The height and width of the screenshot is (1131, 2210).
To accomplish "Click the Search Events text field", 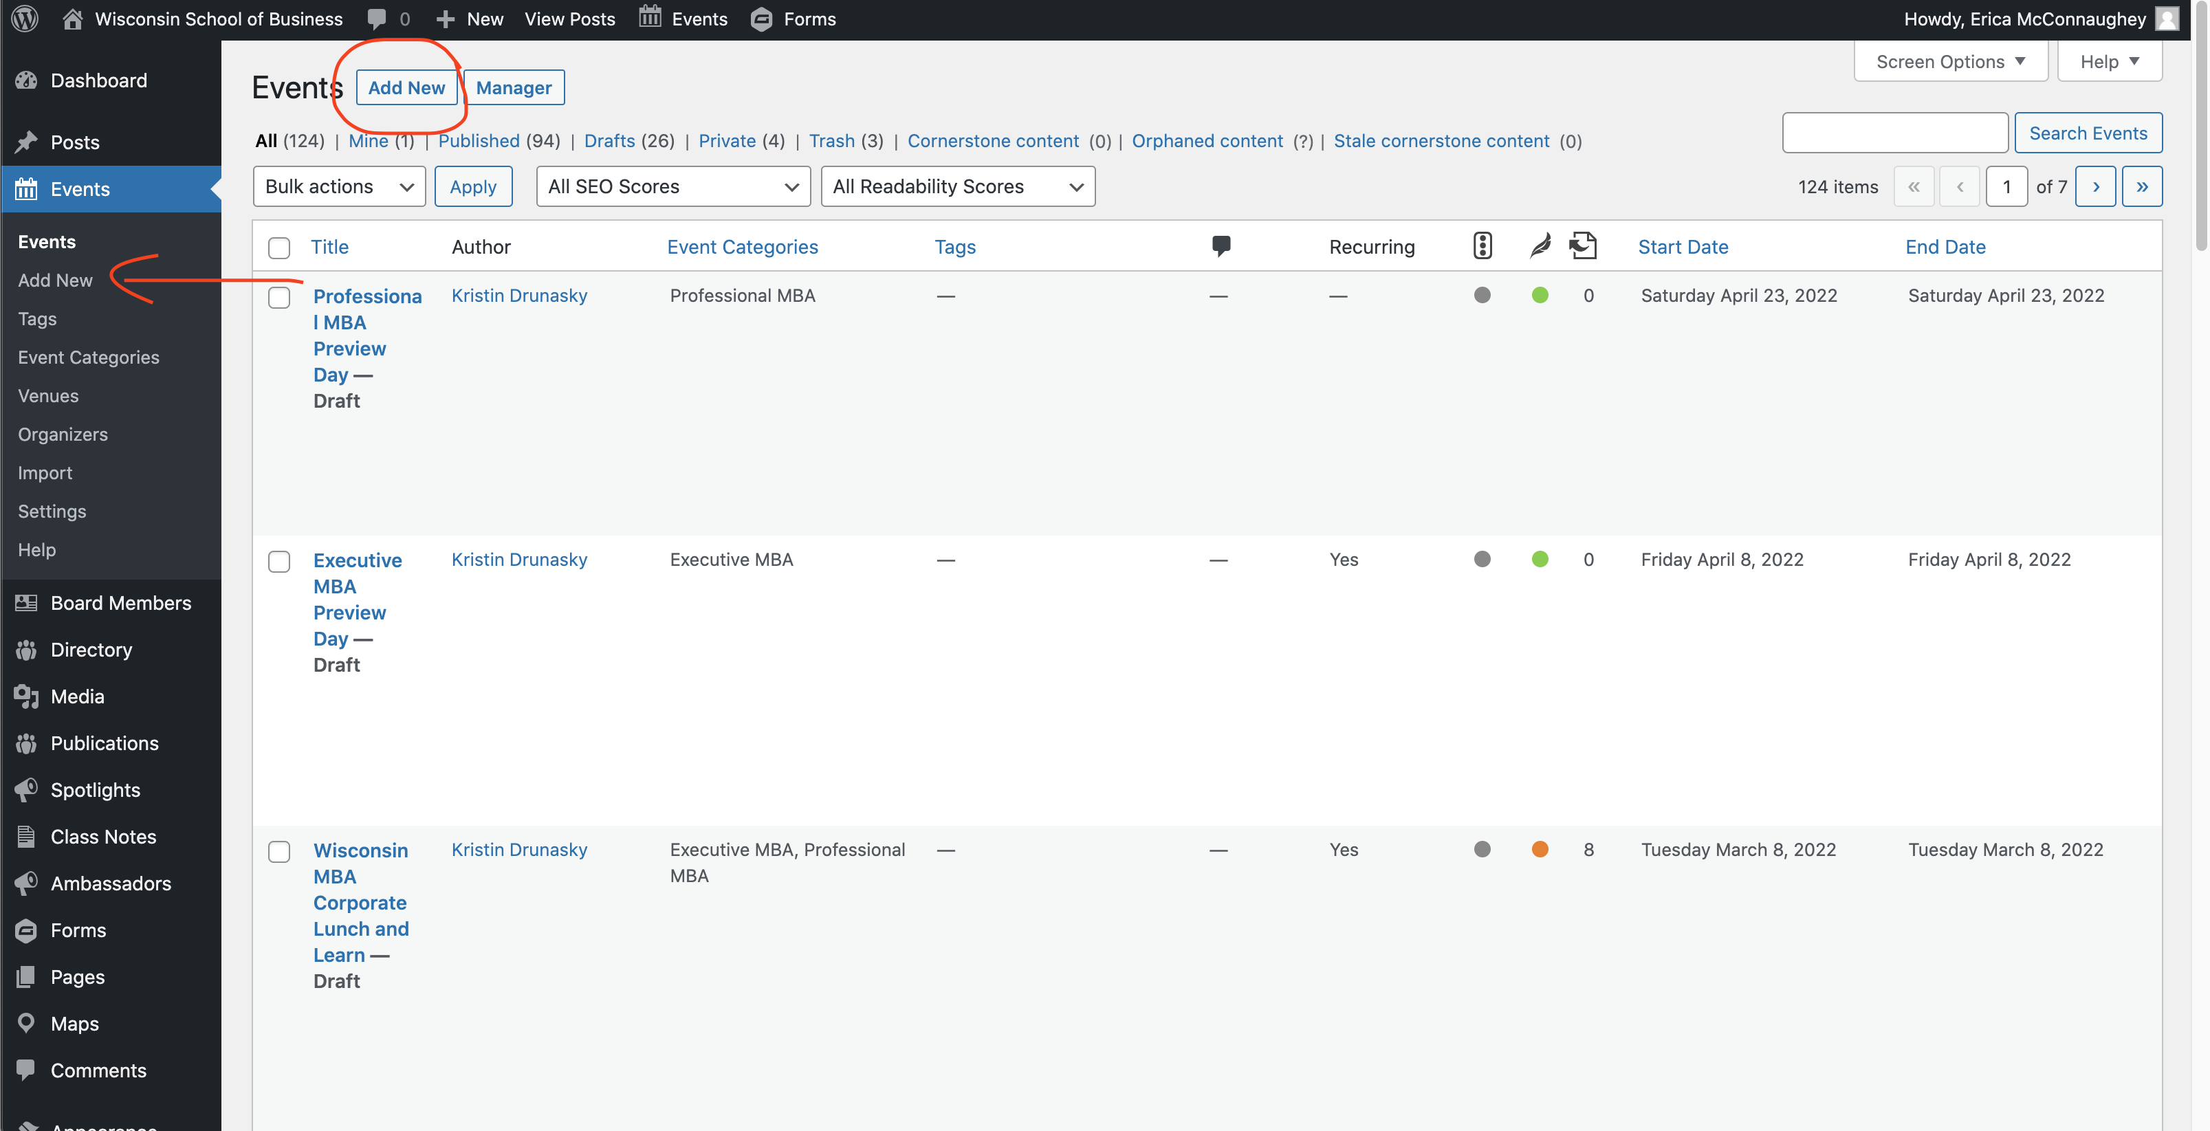I will tap(1894, 133).
